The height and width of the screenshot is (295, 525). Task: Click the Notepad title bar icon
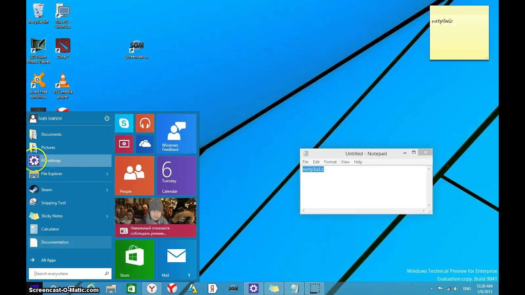point(306,154)
